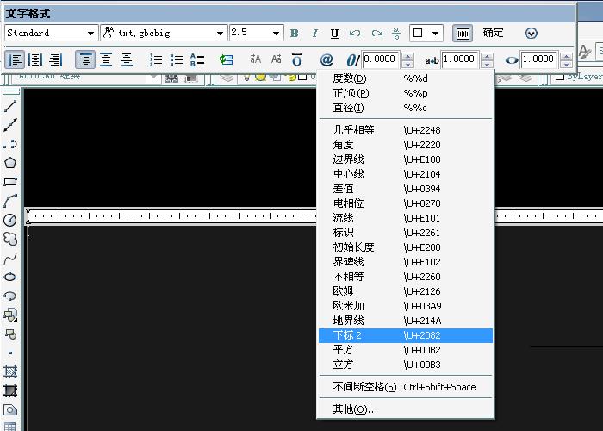Image resolution: width=603 pixels, height=431 pixels.
Task: Click the Undo arrow icon
Action: [355, 34]
